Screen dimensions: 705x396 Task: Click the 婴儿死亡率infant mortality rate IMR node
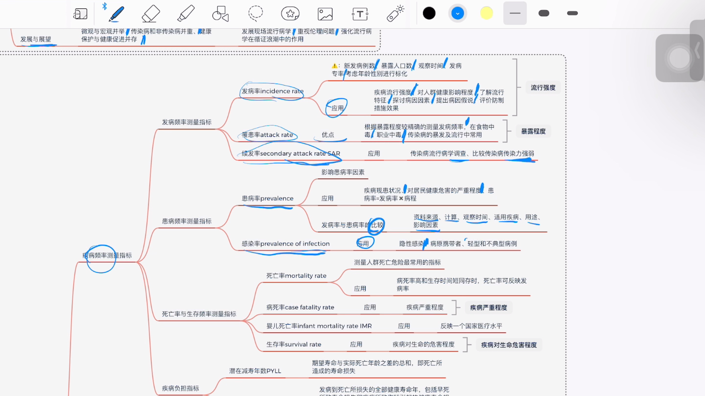point(319,326)
